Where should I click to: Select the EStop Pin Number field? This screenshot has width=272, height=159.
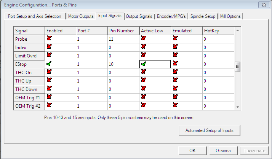coord(123,64)
